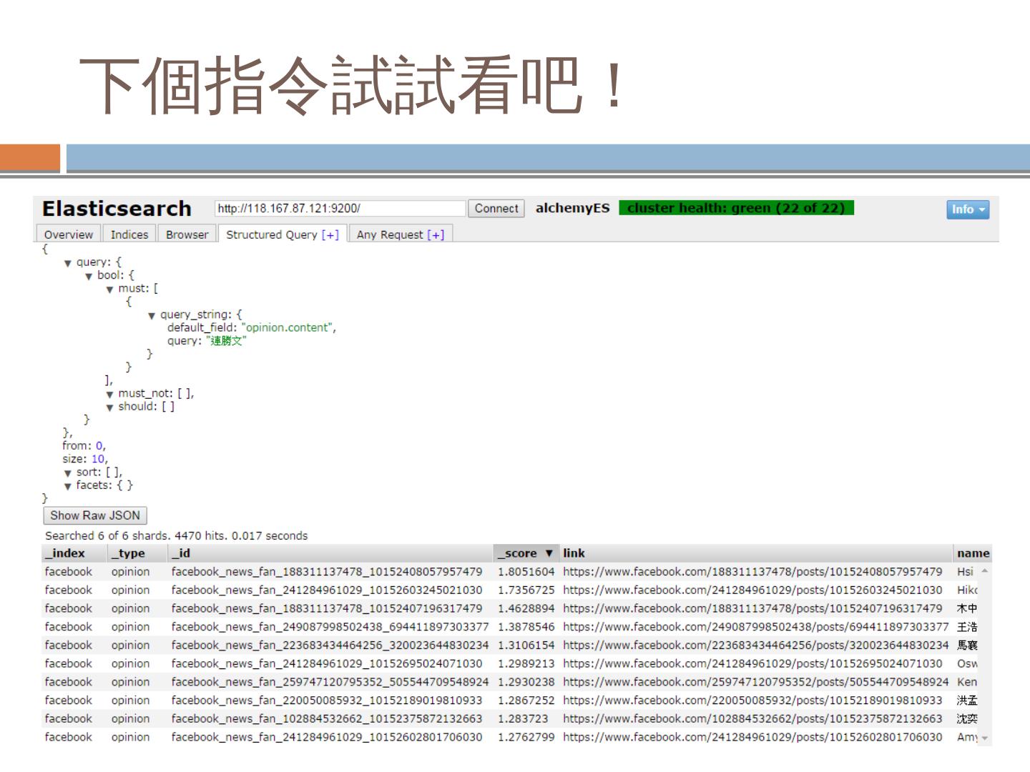
Task: Click the alchemyES cluster name
Action: tap(572, 208)
